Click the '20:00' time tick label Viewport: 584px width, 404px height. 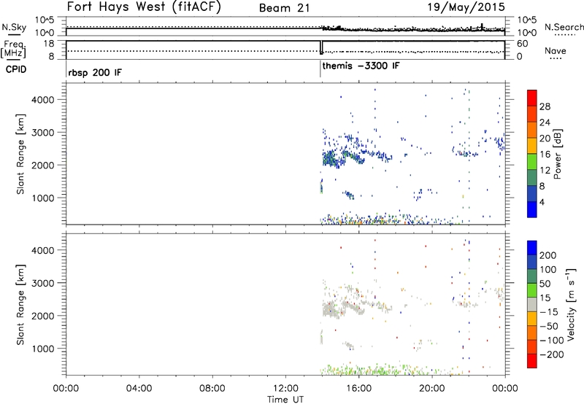[x=432, y=389]
